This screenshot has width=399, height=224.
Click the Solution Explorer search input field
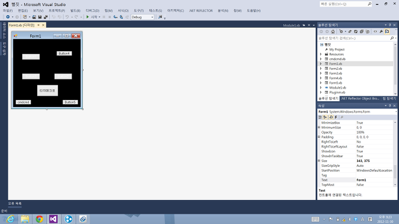(354, 38)
